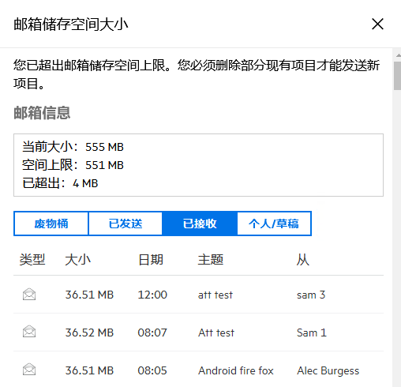Close the 邮箱储存空间大小 dialog
The width and height of the screenshot is (401, 387).
[x=377, y=24]
